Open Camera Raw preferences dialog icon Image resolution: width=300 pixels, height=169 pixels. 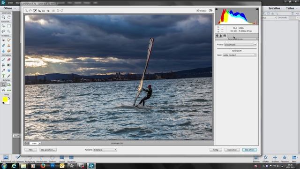(53, 11)
